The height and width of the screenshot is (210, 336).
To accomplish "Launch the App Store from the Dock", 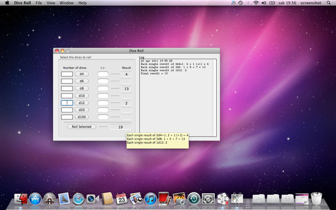I will pyautogui.click(x=35, y=199).
